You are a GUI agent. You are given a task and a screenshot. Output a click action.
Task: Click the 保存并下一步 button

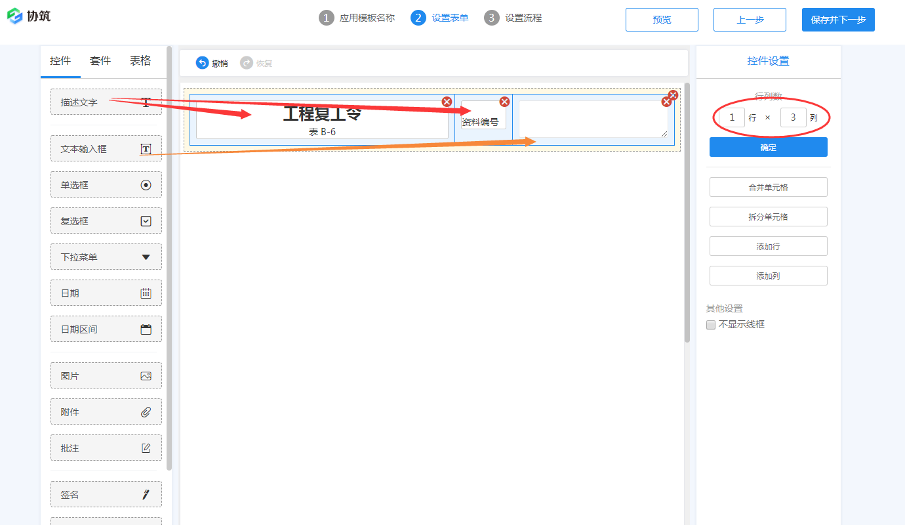coord(837,20)
